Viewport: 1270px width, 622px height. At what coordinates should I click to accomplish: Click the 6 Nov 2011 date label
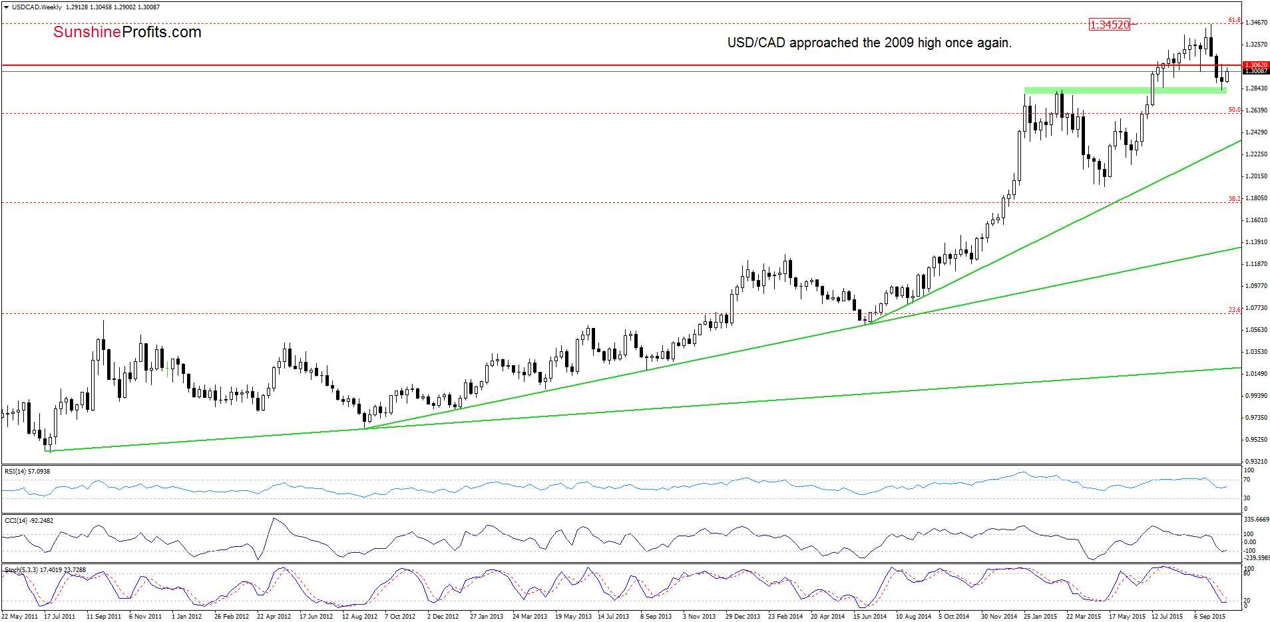(146, 617)
